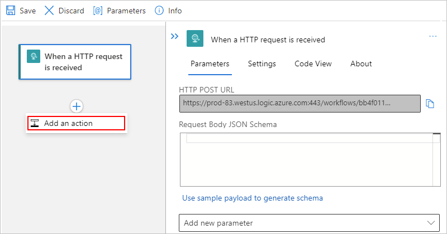Click the HTTP trigger icon on the canvas card
This screenshot has height=234, width=447.
tap(34, 56)
